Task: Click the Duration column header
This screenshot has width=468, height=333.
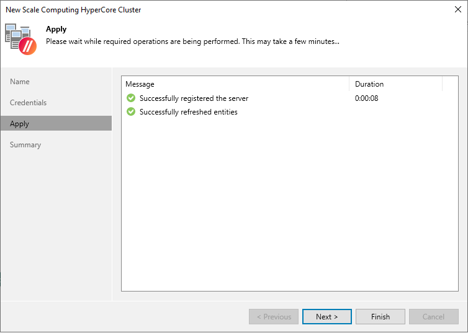Action: (369, 84)
